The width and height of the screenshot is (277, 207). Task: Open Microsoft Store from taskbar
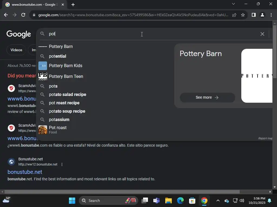pyautogui.click(x=192, y=201)
